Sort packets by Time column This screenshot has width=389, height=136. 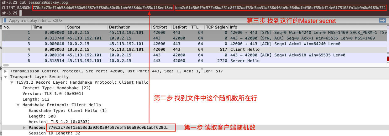tap(38, 27)
